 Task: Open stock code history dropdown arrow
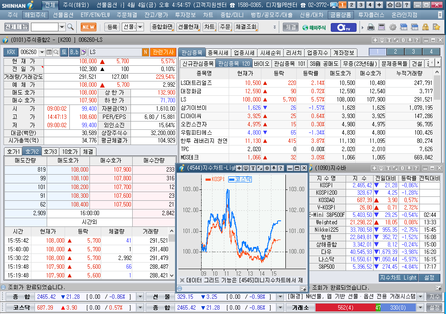[42, 52]
